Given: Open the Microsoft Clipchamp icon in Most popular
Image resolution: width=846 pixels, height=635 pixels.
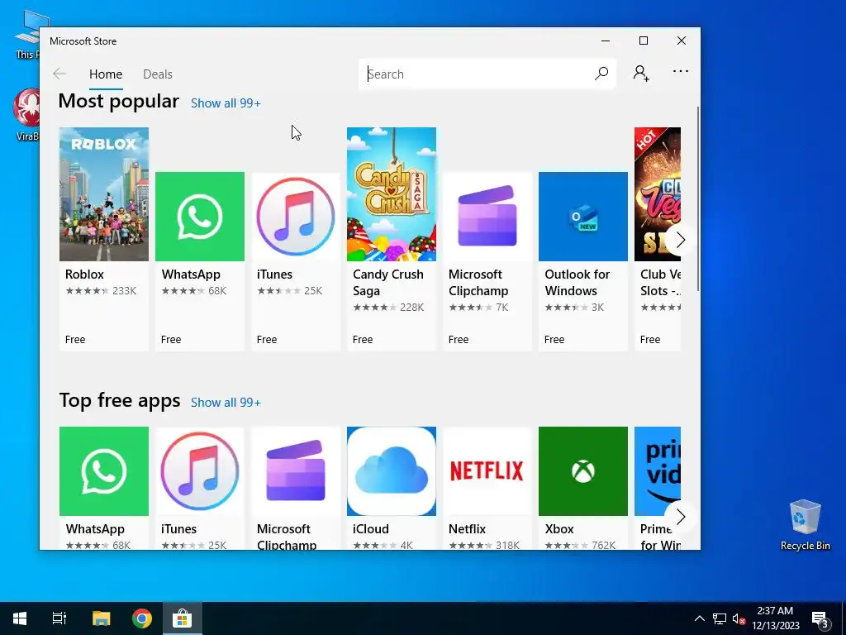Looking at the screenshot, I should click(487, 217).
